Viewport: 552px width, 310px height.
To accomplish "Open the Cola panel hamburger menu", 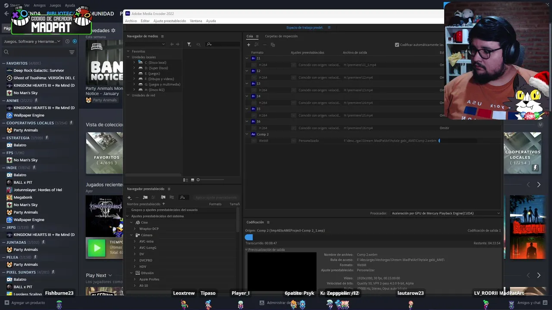I will [257, 36].
